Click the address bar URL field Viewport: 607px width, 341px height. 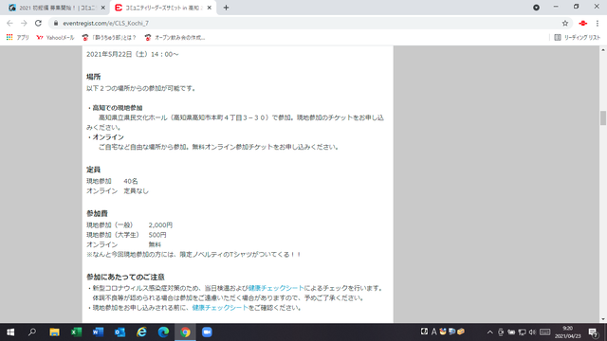[310, 23]
